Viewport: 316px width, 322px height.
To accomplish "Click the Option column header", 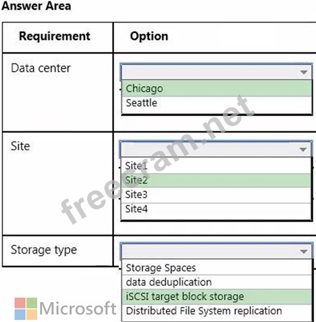I will coord(149,36).
